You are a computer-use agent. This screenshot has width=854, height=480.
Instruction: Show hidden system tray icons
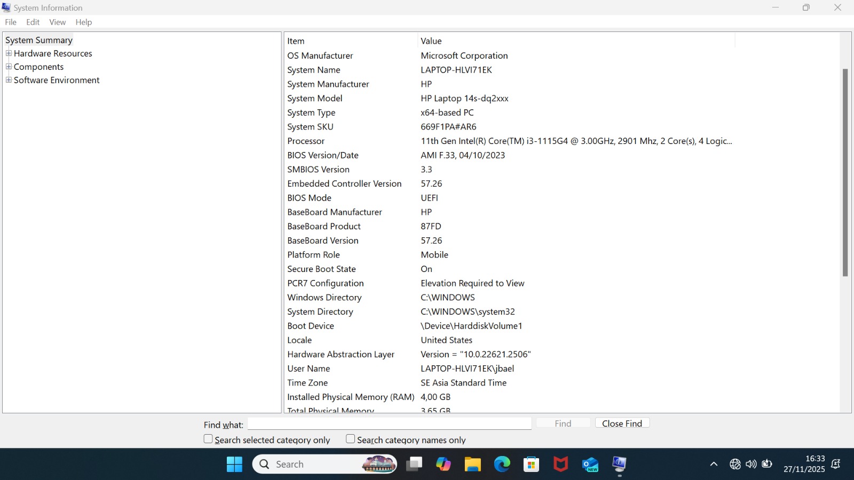(714, 464)
